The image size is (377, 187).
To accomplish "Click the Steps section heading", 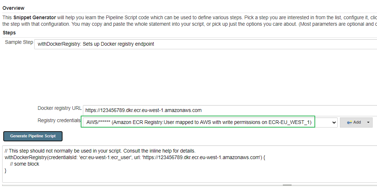I will 9,33.
